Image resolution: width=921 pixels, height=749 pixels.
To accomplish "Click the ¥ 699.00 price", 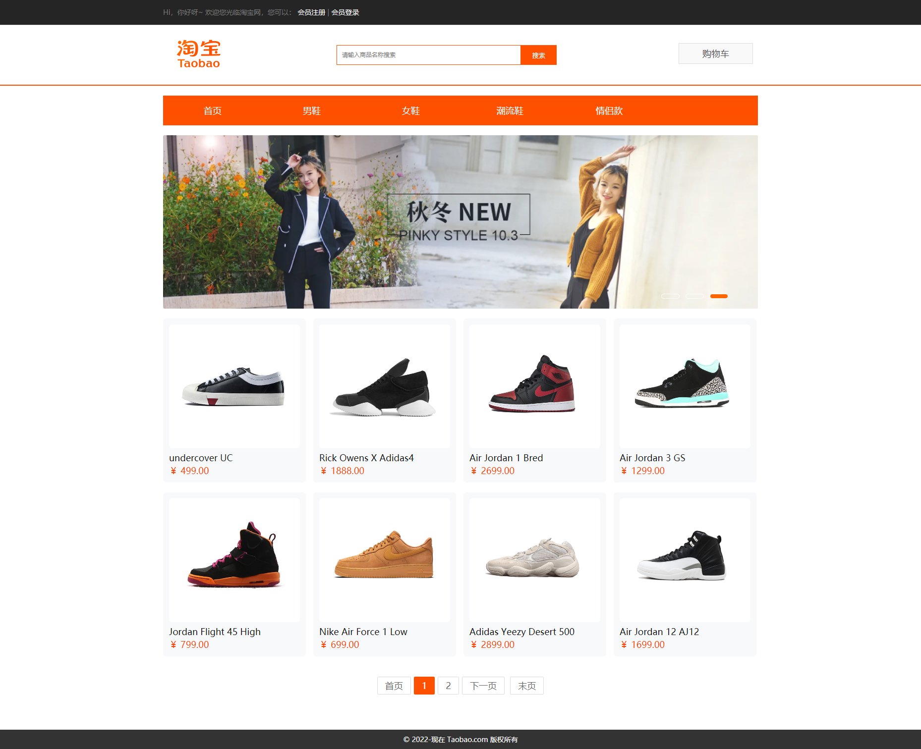I will 340,644.
